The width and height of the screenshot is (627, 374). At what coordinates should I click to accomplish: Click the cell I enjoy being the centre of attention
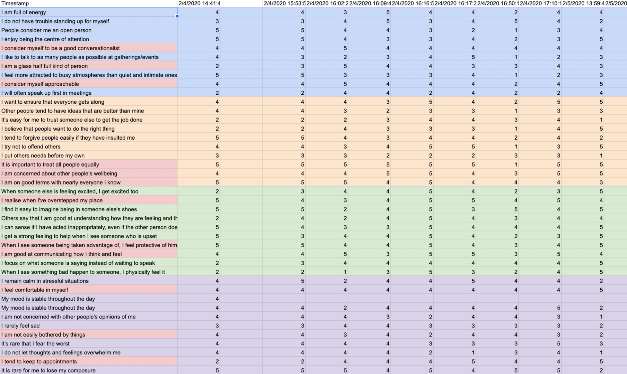(x=45, y=39)
